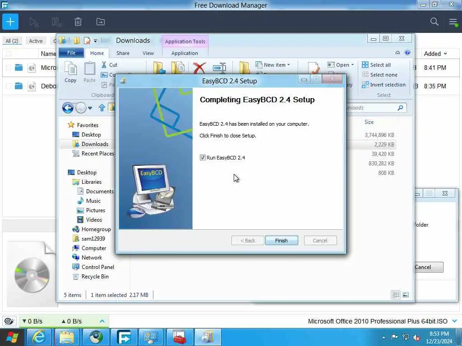Click the Copy icon in Explorer ribbon
The image size is (462, 346).
click(x=70, y=72)
